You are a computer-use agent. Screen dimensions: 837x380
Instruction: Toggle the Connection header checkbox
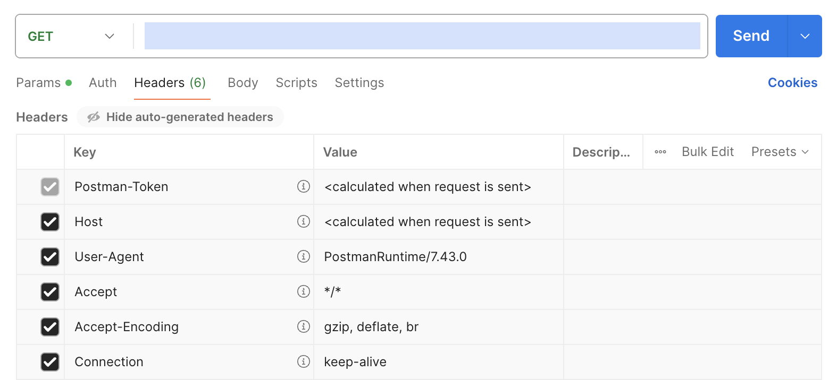(50, 362)
